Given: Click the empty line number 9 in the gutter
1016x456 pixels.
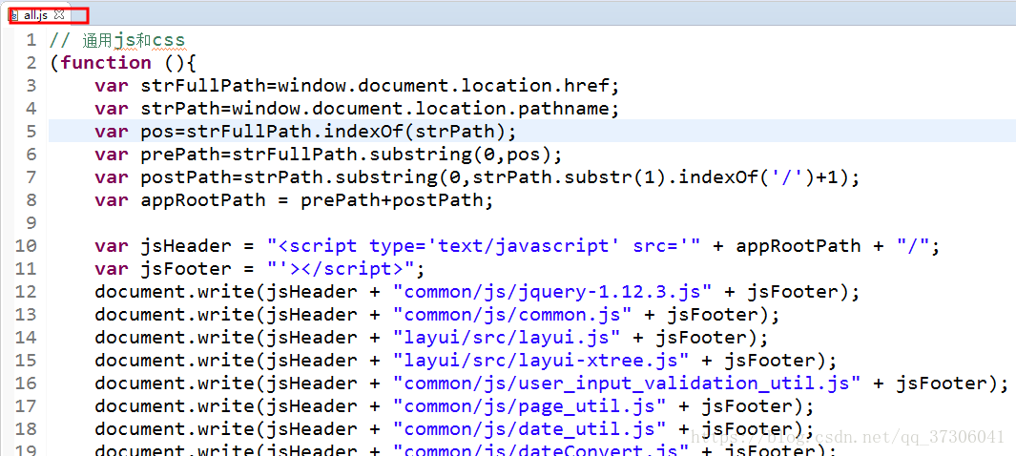Looking at the screenshot, I should (x=31, y=223).
